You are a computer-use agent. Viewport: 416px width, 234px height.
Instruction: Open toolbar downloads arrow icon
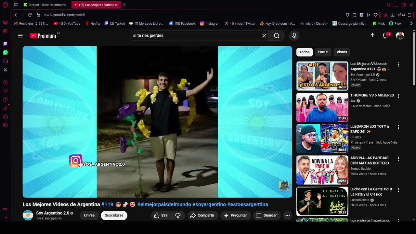pyautogui.click(x=393, y=15)
